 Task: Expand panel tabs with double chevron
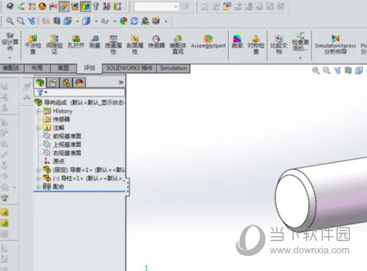coord(121,83)
